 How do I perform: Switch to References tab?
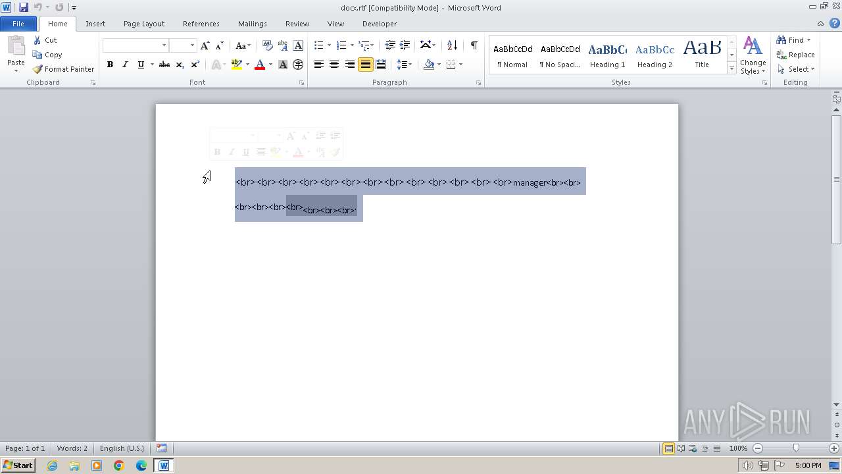201,24
